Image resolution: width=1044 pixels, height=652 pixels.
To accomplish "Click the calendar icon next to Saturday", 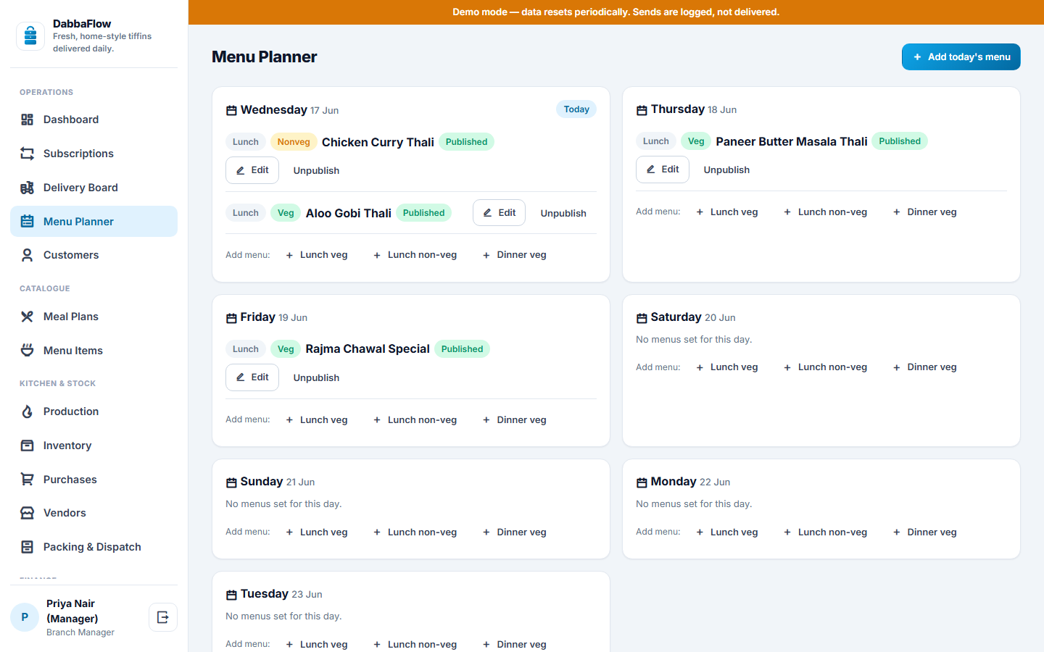I will coord(642,318).
